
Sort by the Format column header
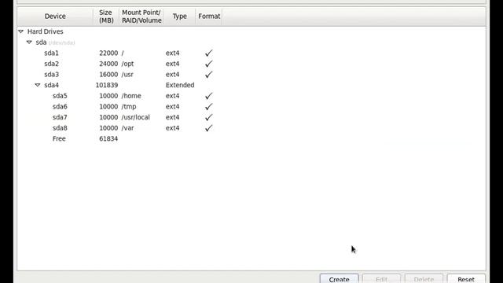point(209,16)
